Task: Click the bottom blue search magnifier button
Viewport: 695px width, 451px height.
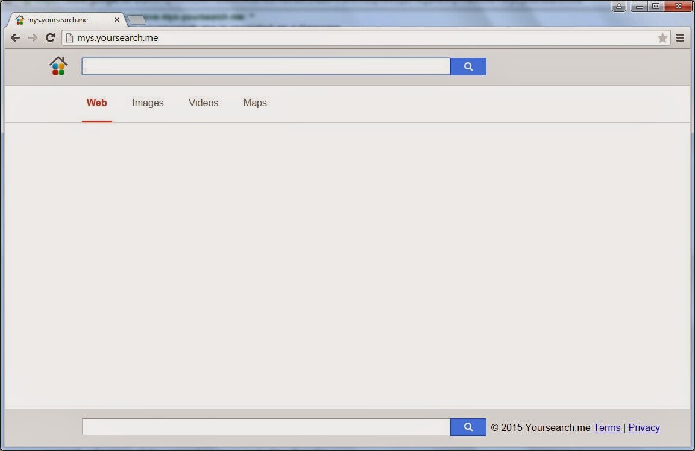Action: click(x=468, y=427)
